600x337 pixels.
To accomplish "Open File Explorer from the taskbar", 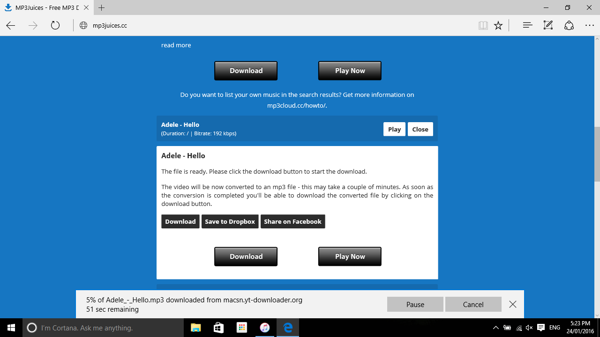I will tap(195, 328).
